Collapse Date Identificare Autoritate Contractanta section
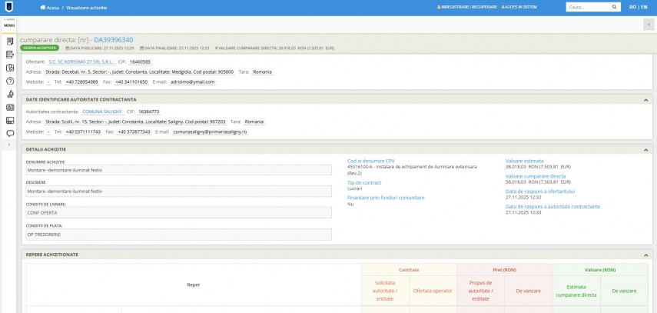 pos(645,99)
